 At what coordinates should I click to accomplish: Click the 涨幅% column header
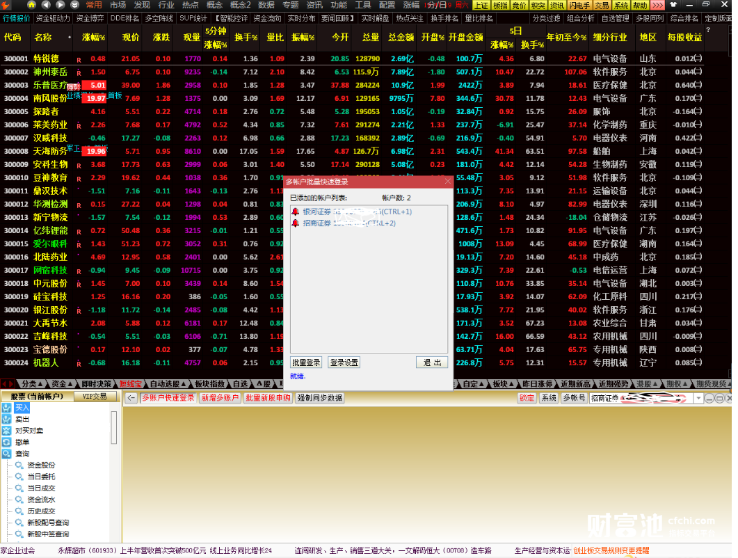click(x=93, y=37)
